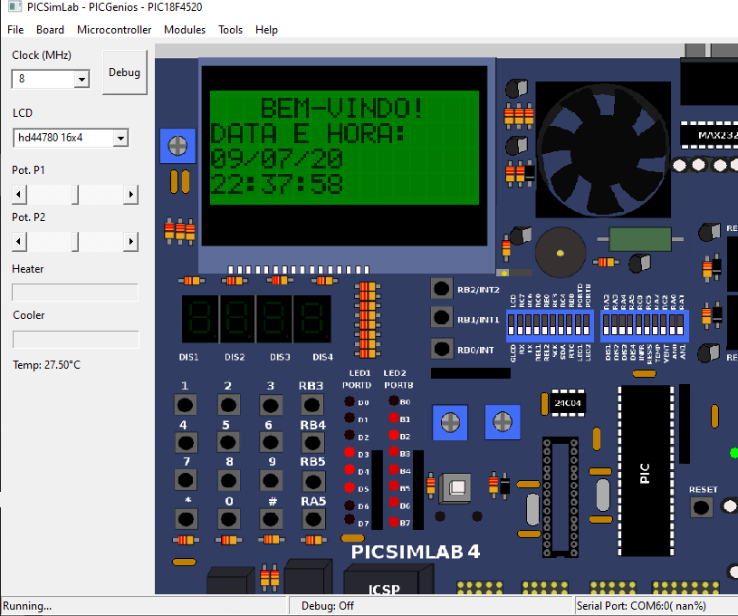The width and height of the screenshot is (738, 616).
Task: Toggle the VENT DIP switch
Action: tap(663, 325)
